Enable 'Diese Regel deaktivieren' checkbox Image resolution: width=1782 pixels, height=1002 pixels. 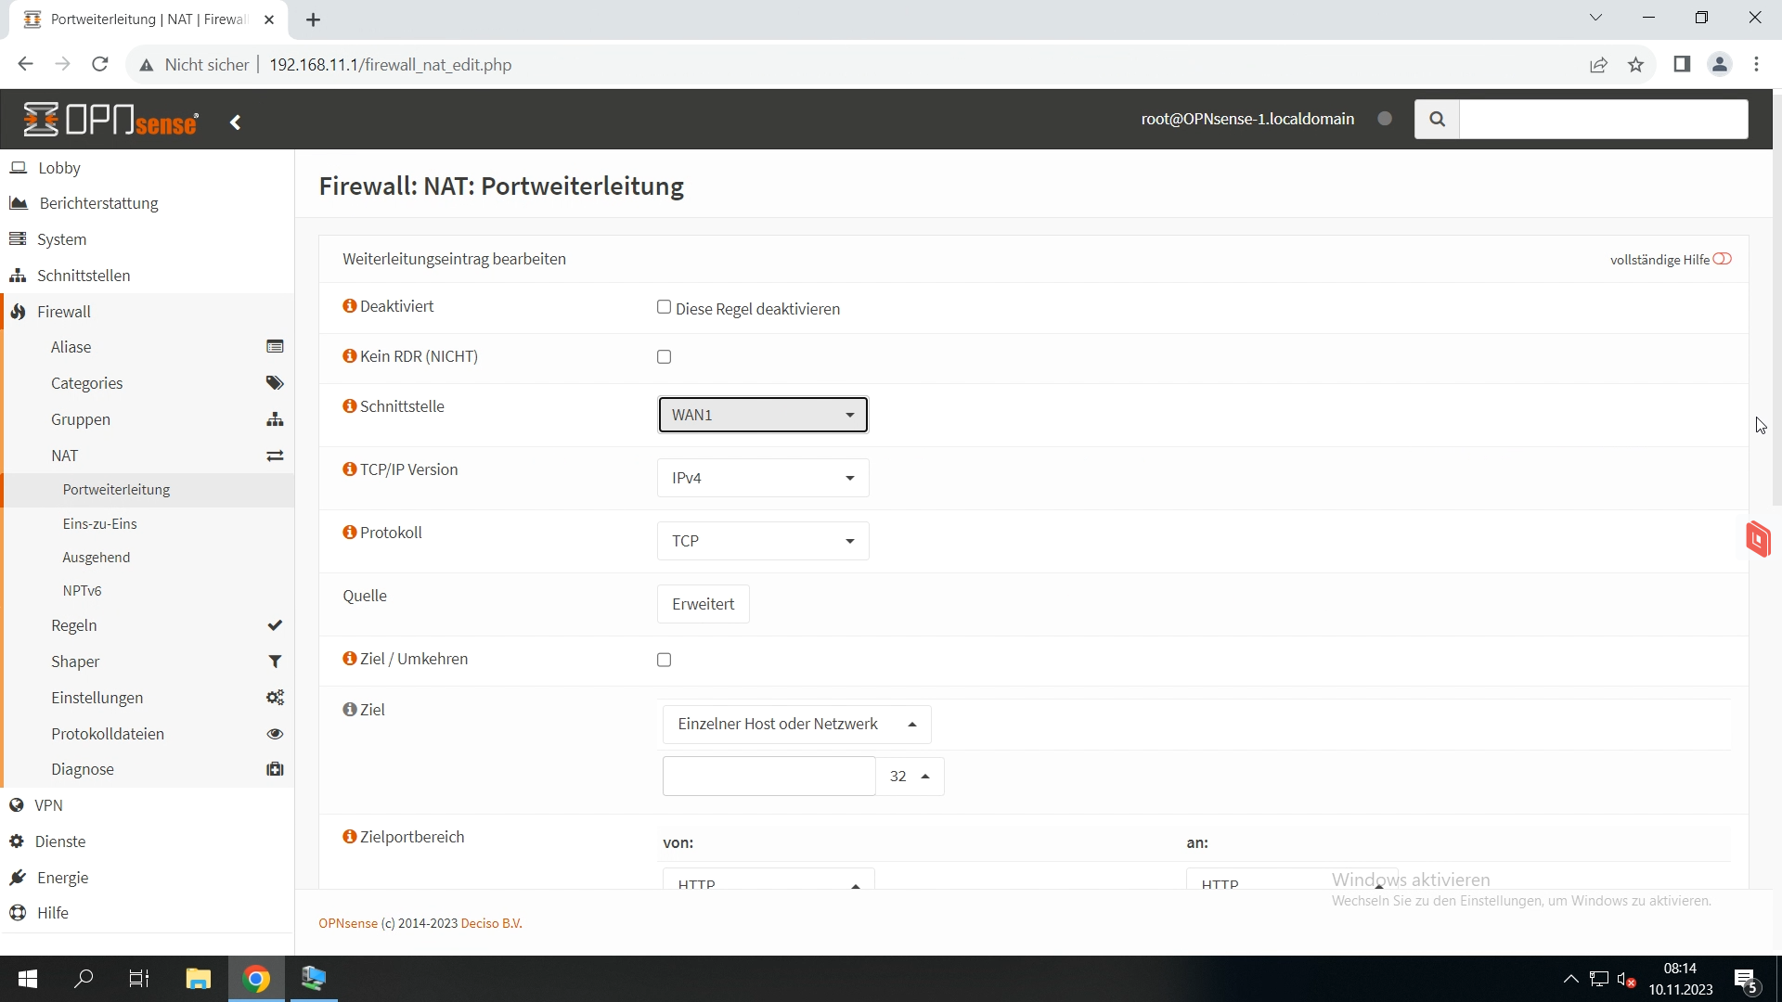[664, 307]
